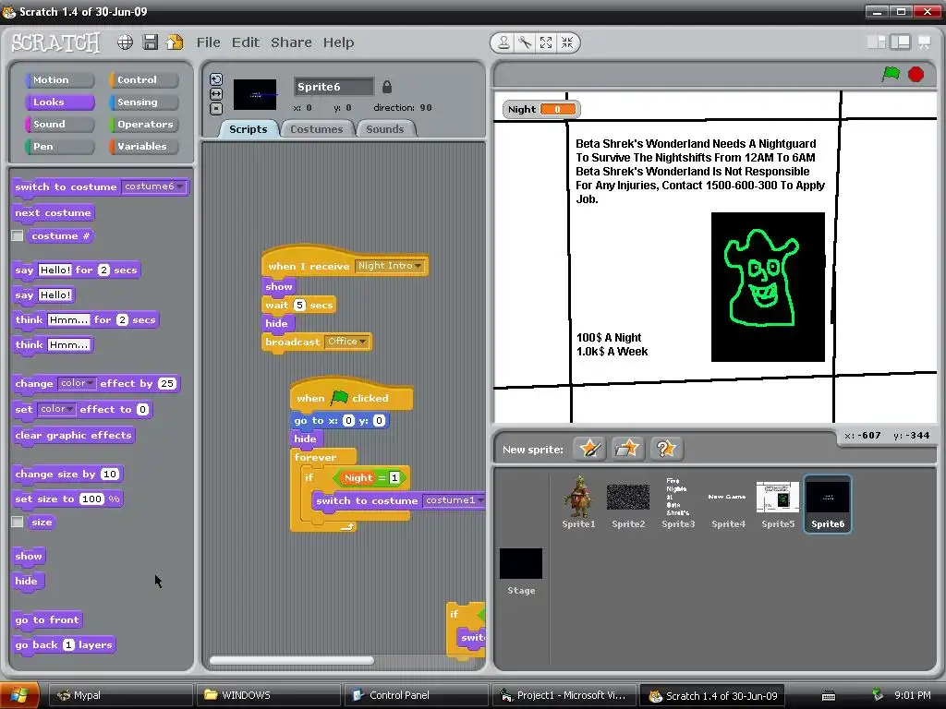
Task: Open the Motion blocks category
Action: (59, 79)
